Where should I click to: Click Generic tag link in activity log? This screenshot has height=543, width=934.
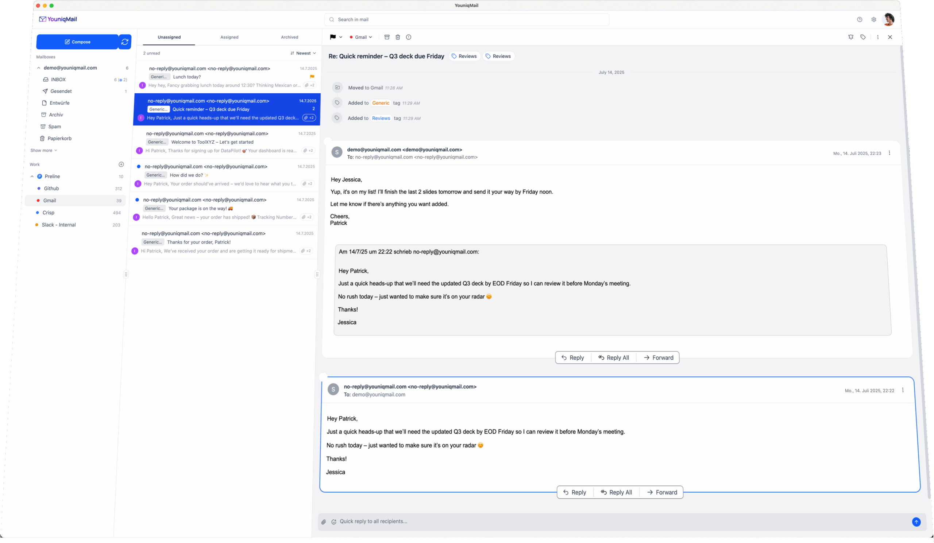pos(381,103)
